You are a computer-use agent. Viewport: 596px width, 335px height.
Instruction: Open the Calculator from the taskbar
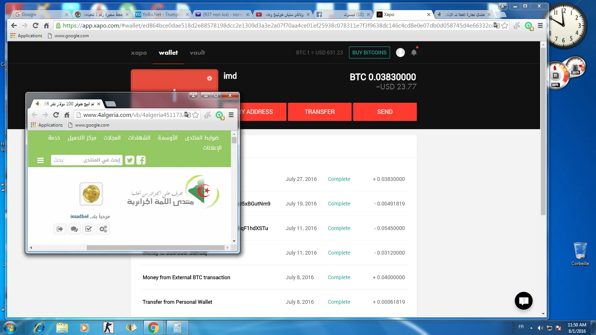tap(177, 328)
